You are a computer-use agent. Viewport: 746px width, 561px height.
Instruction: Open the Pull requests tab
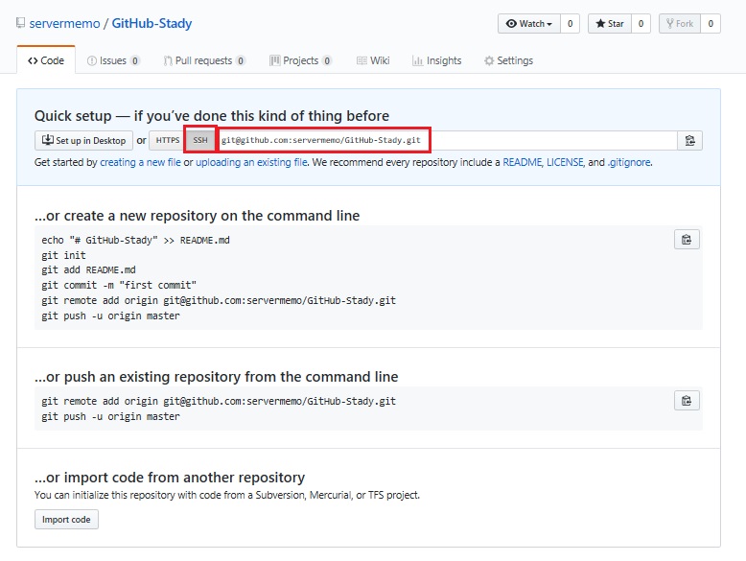pos(204,61)
